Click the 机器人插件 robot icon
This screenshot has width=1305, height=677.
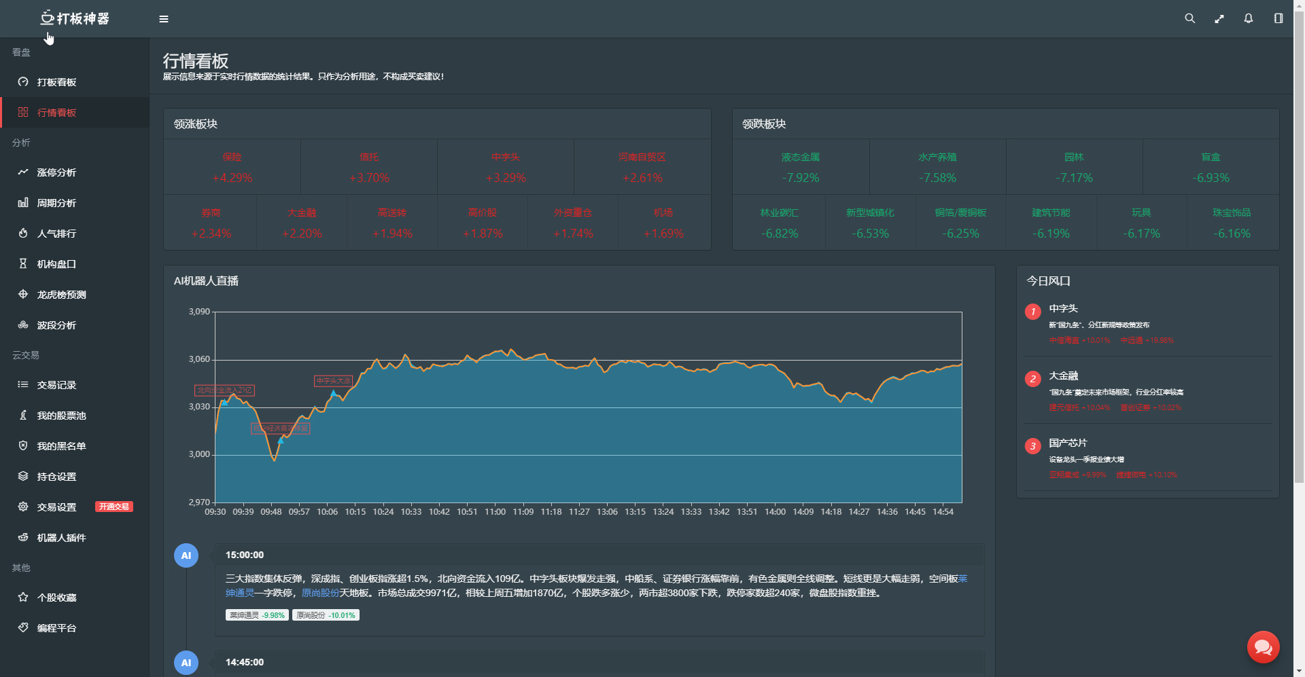[23, 538]
